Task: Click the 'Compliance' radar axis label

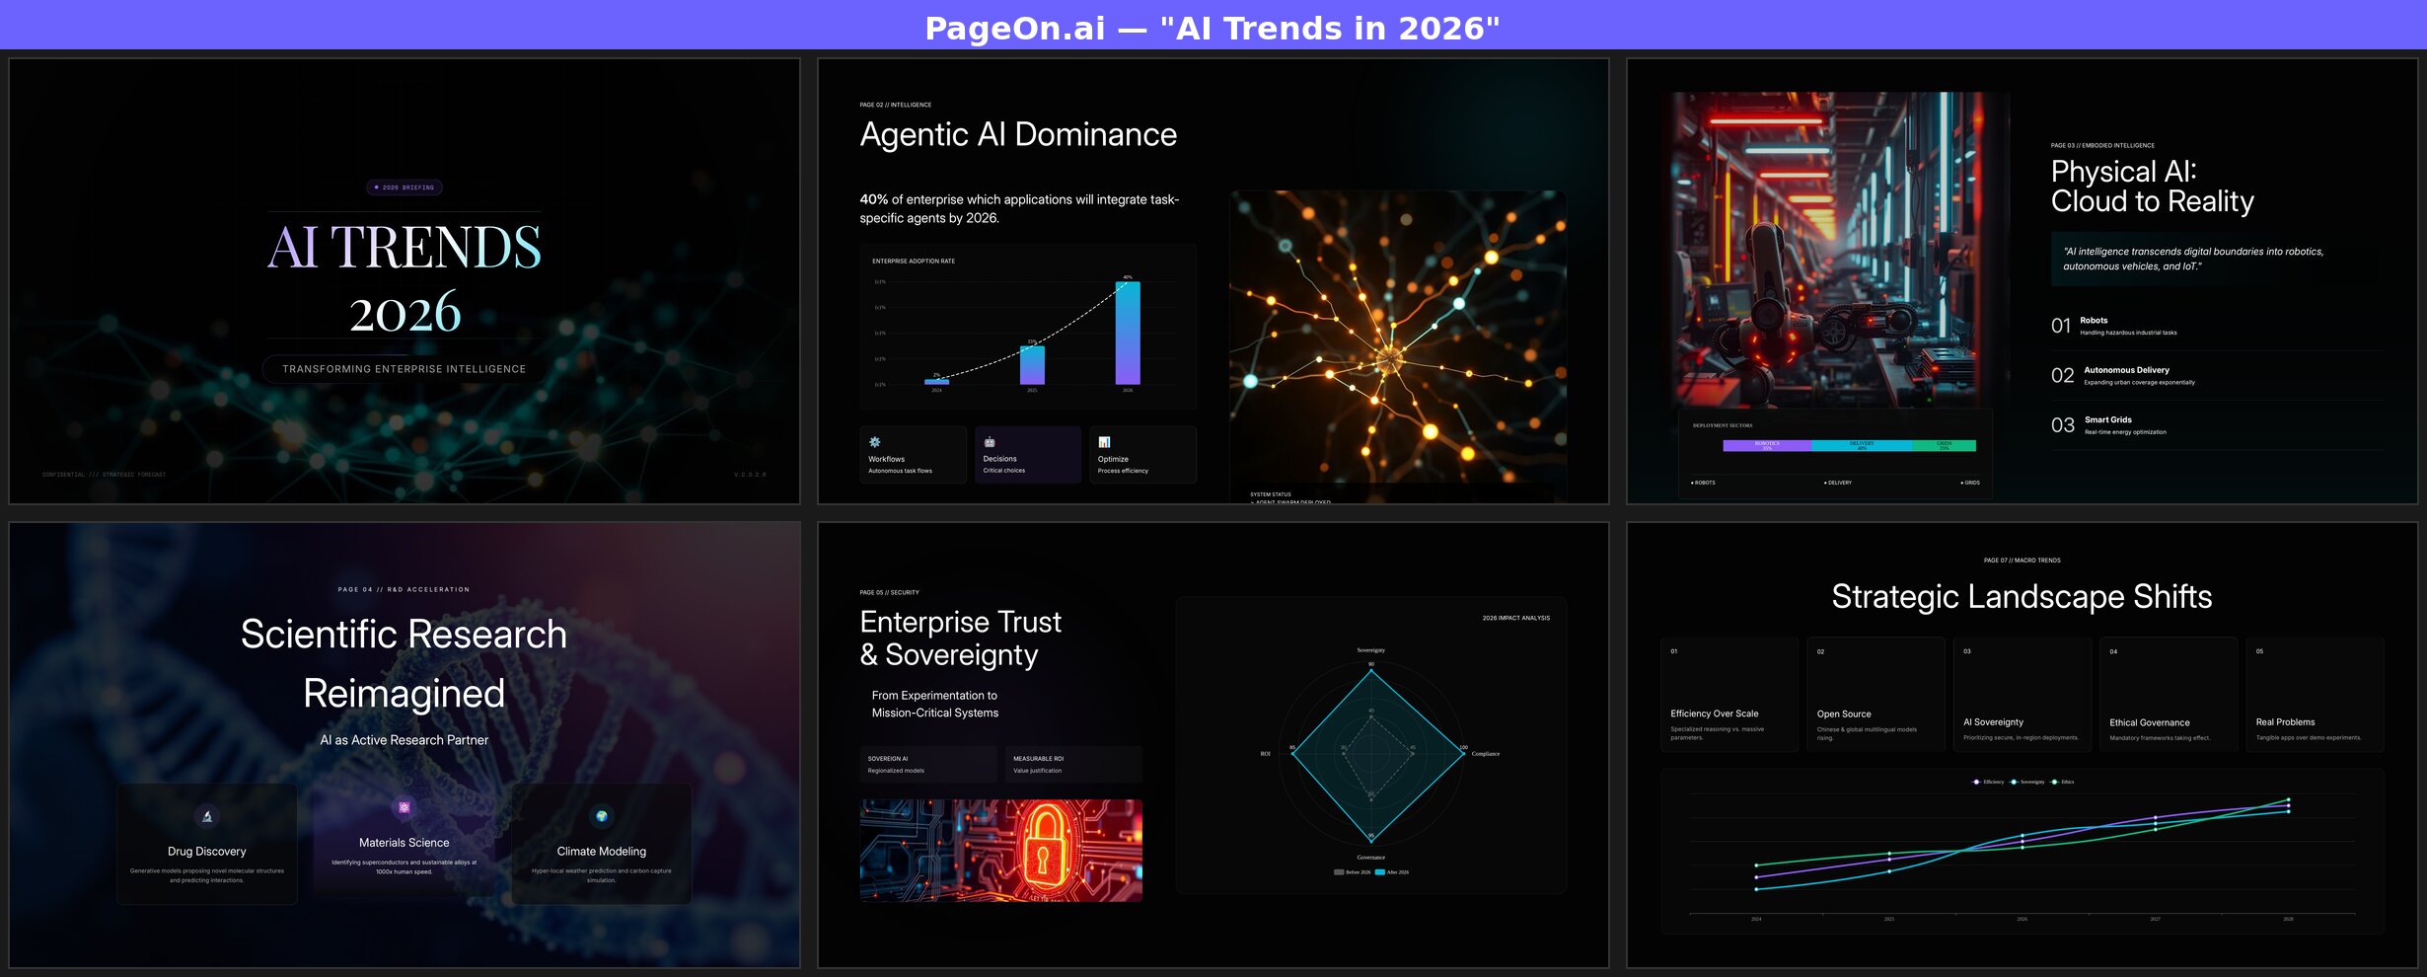Action: click(1486, 754)
